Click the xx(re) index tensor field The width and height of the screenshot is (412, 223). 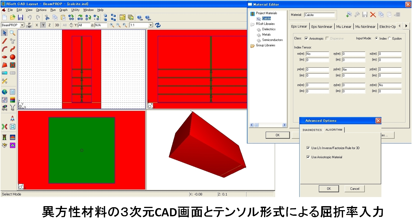pyautogui.click(x=317, y=54)
